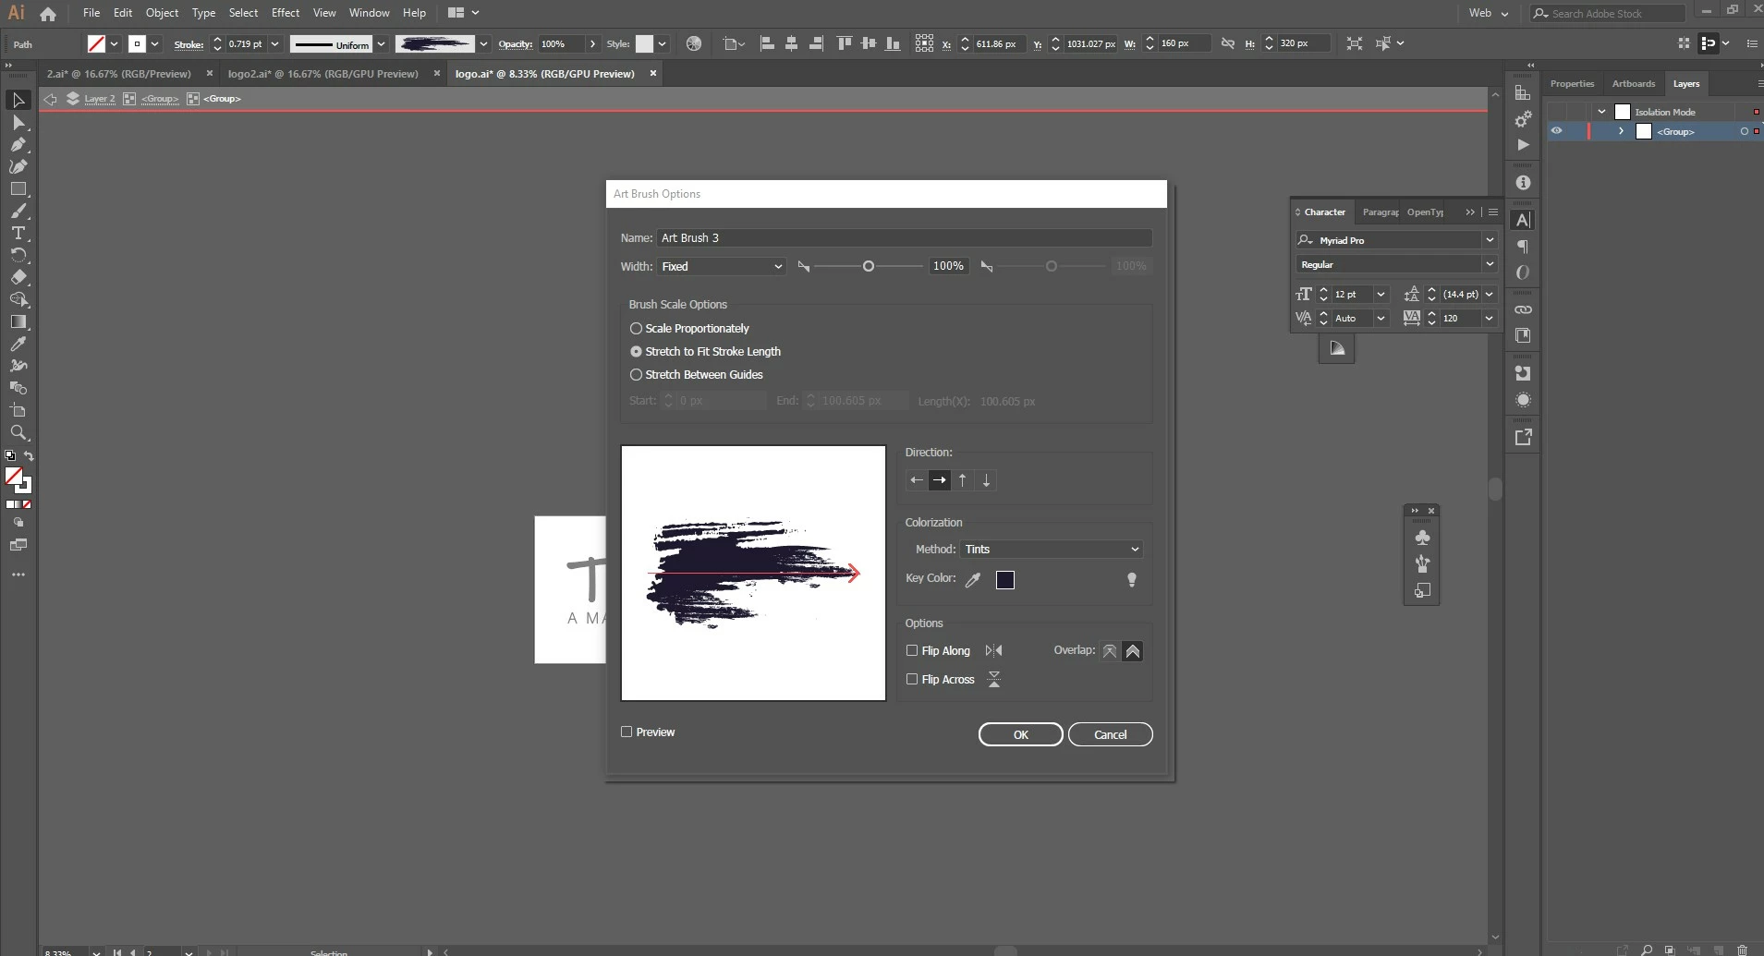Show colorization tips lightbulb
The width and height of the screenshot is (1764, 956).
tap(1131, 580)
